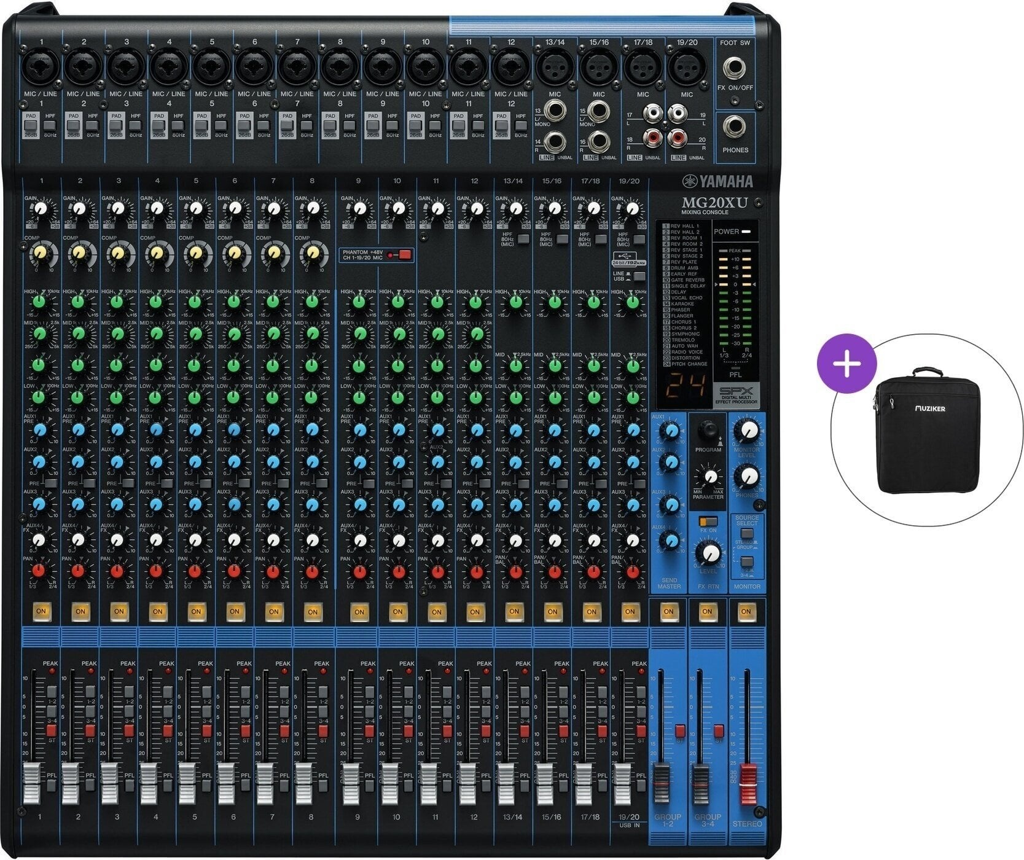Click the channel 1 MIC/LINE combo input
The image size is (1024, 860).
(41, 66)
